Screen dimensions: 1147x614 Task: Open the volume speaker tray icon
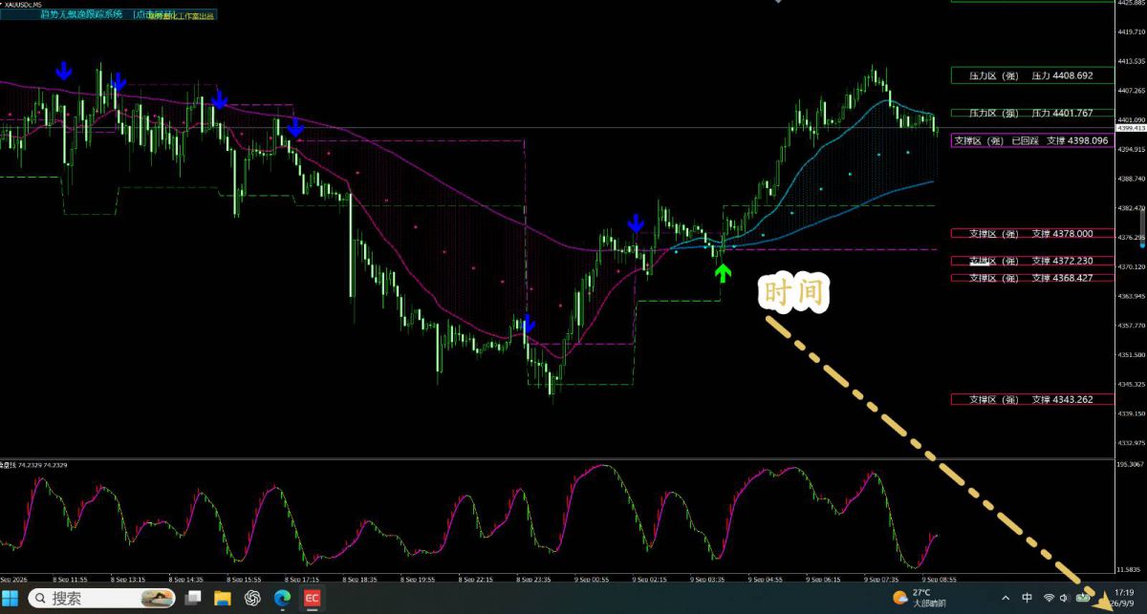coord(1064,598)
